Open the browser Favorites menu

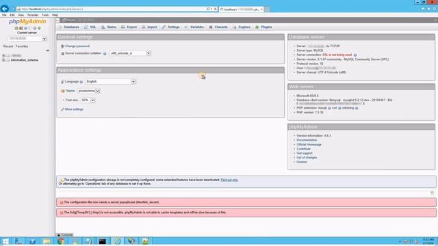pyautogui.click(x=33, y=15)
